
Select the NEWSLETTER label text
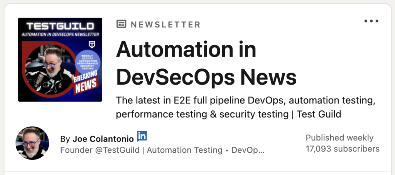click(165, 25)
